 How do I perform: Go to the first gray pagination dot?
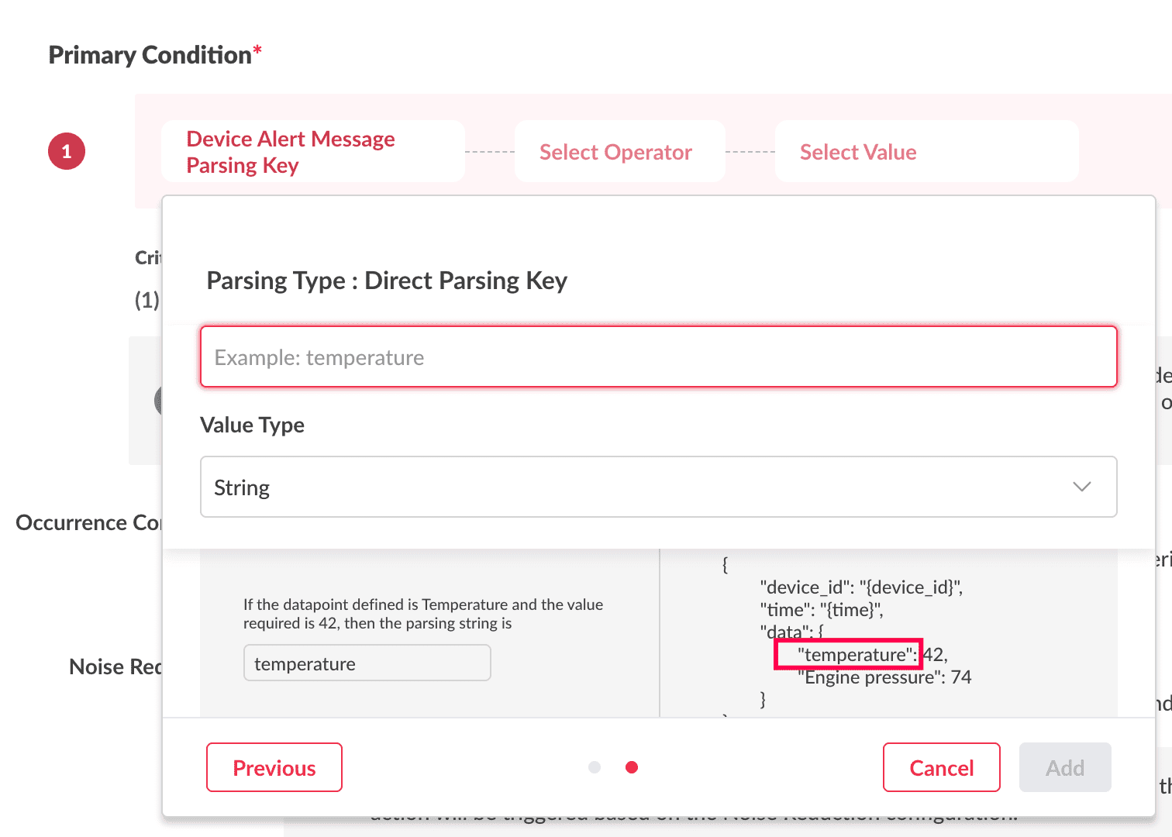pos(595,767)
